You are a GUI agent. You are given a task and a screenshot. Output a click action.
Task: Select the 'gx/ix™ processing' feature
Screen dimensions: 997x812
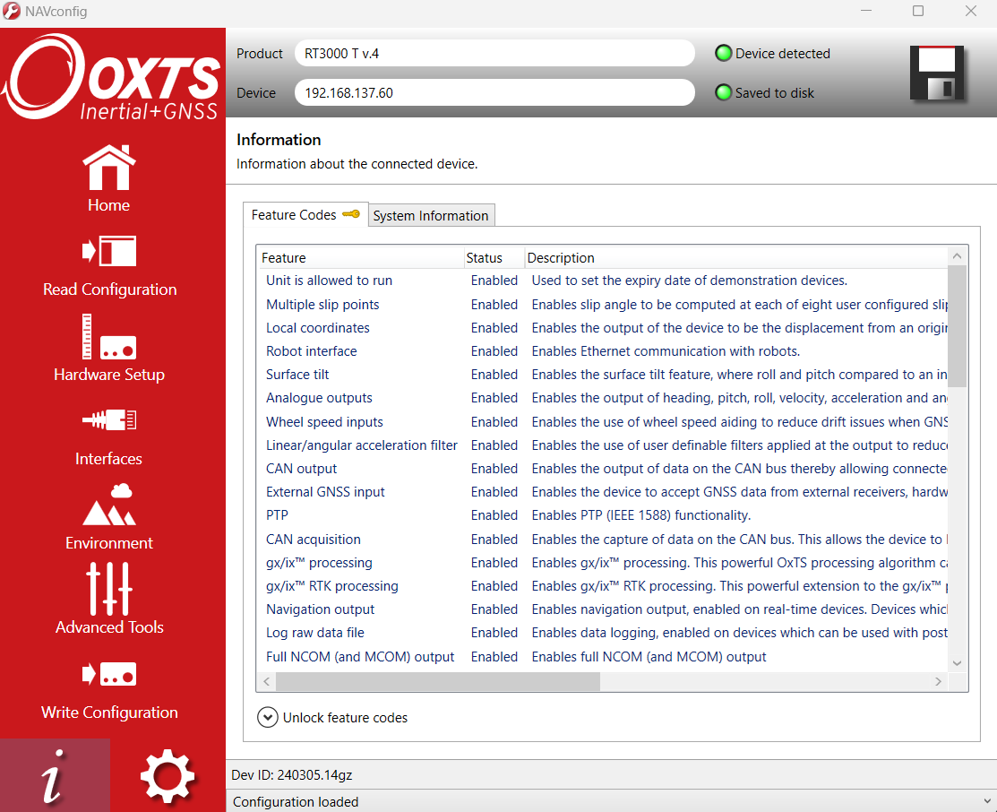(319, 563)
